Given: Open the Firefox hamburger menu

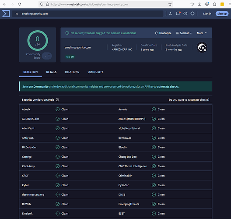Looking at the screenshot, I should click(x=230, y=4).
